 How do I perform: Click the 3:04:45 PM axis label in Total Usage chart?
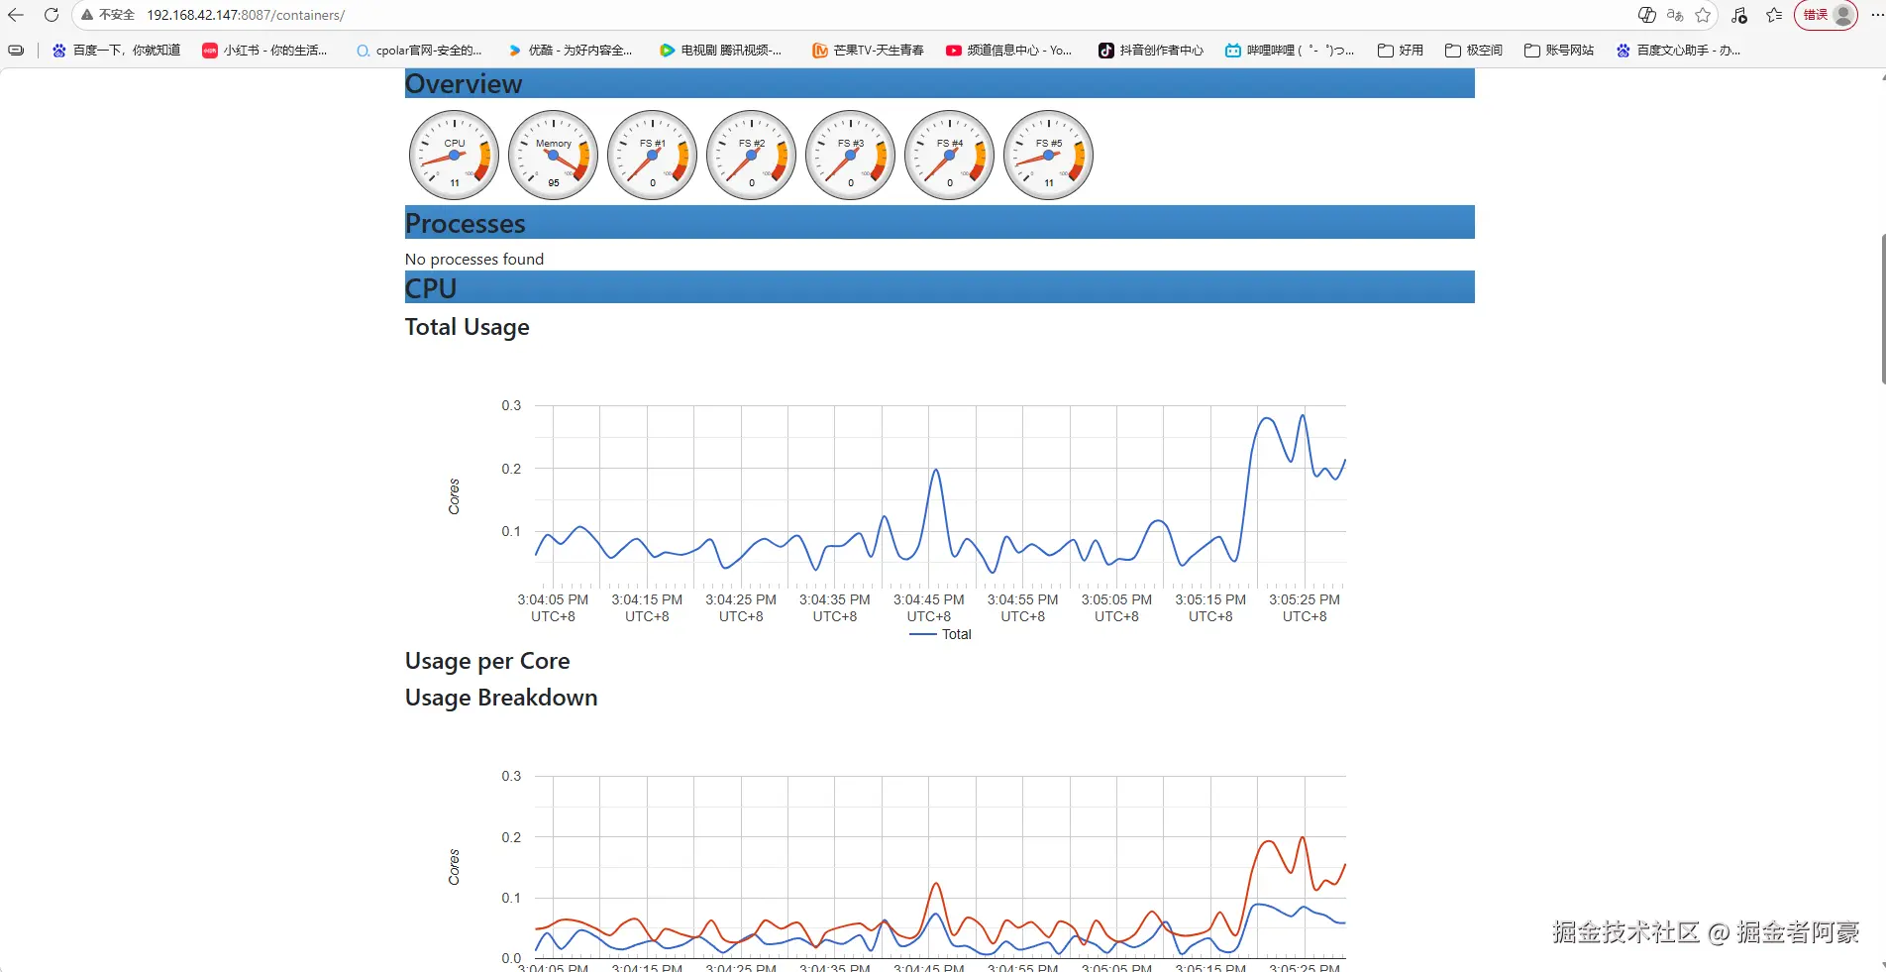[x=929, y=607]
